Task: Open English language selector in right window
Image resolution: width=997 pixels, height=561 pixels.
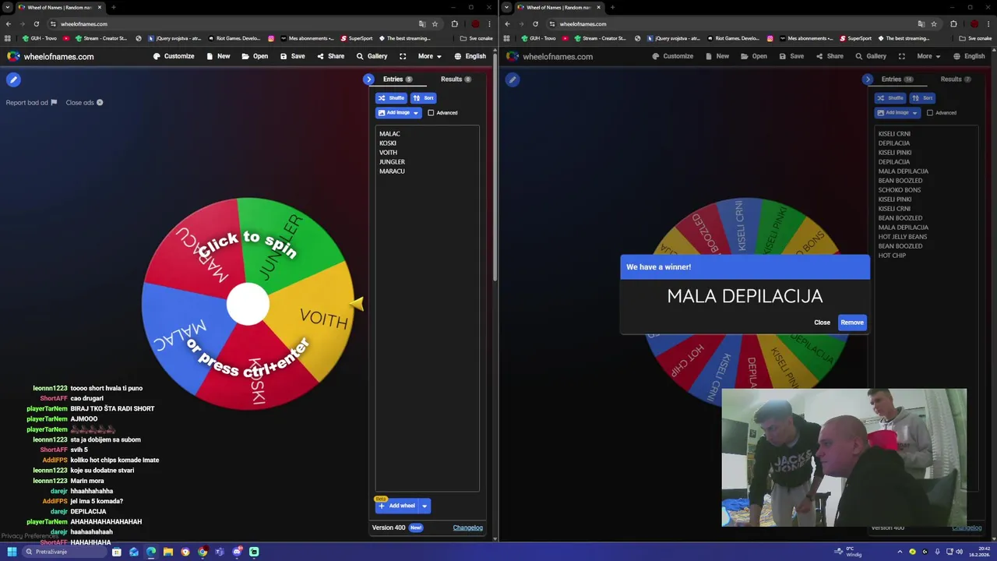Action: (969, 56)
